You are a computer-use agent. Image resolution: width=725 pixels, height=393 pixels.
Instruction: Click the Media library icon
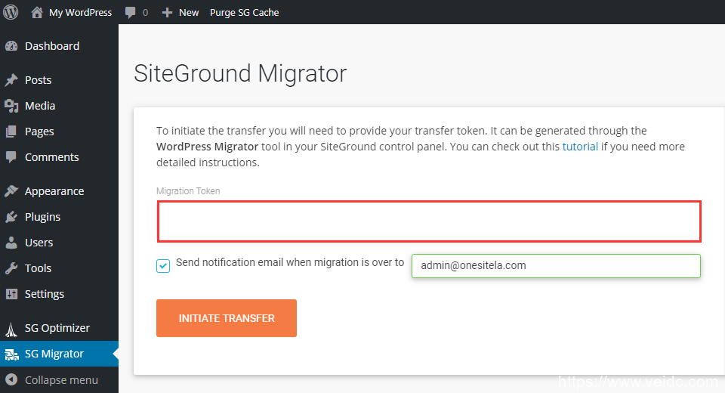11,106
